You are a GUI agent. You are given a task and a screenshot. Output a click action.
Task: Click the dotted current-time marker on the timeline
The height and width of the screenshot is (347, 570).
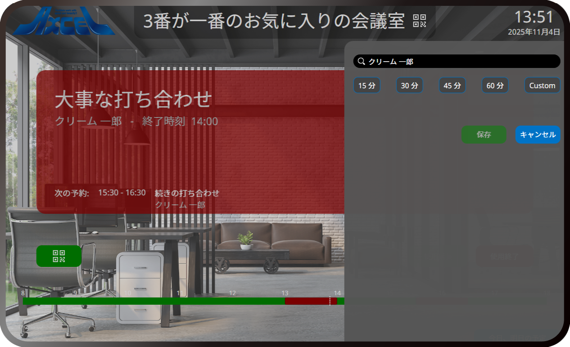point(330,301)
